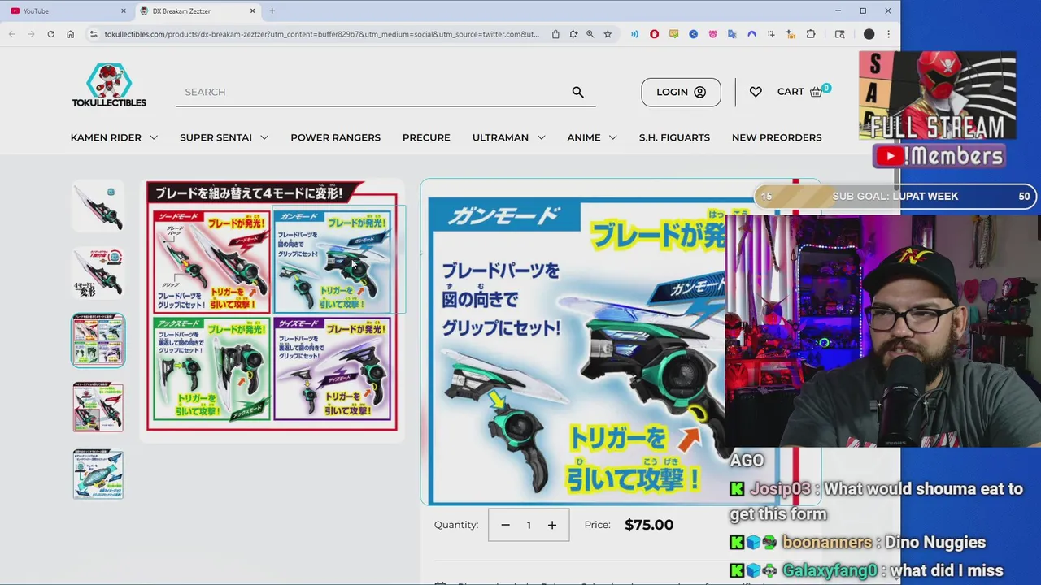Click the streamer's webcam overlay
The width and height of the screenshot is (1041, 585).
click(x=882, y=331)
